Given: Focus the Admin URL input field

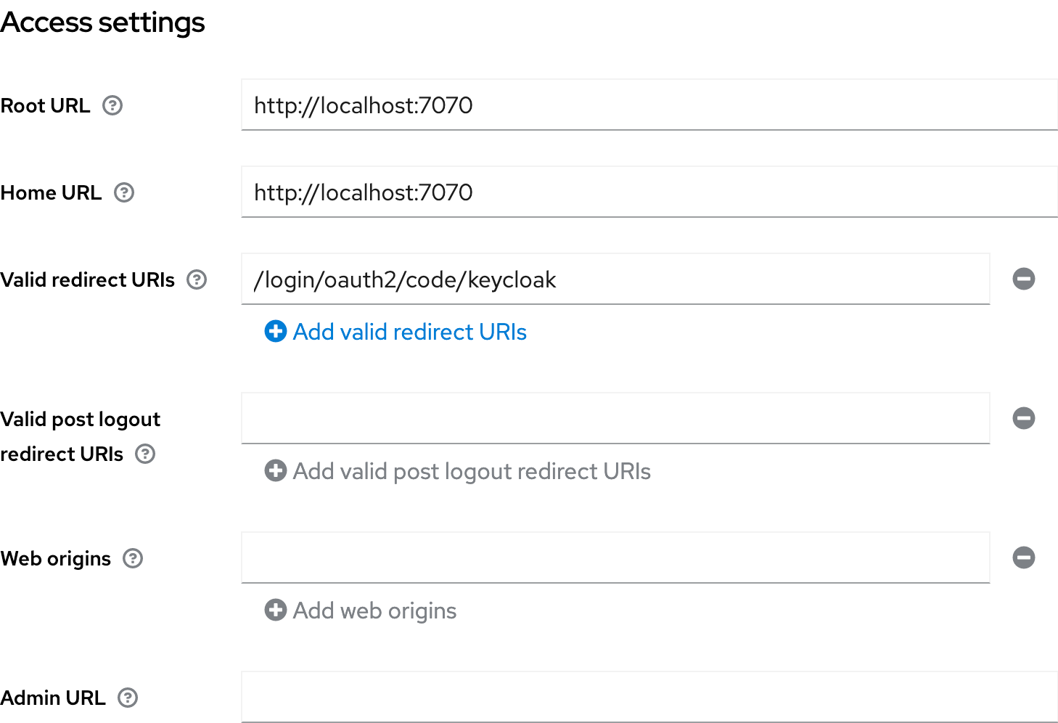Looking at the screenshot, I should click(649, 698).
